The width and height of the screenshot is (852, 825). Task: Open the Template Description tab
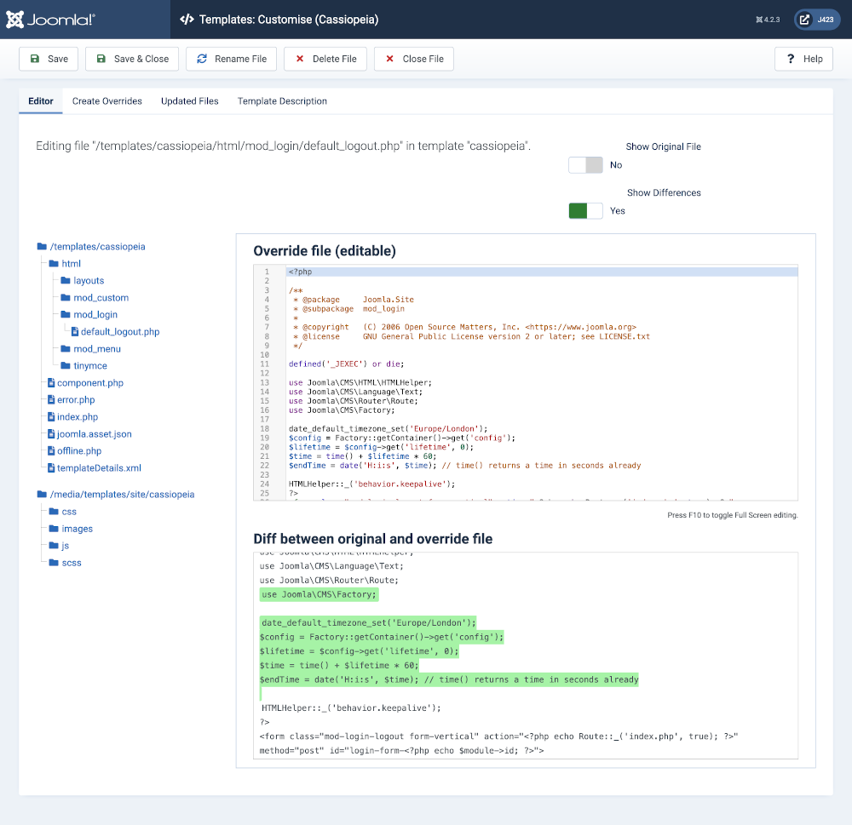[x=282, y=100]
